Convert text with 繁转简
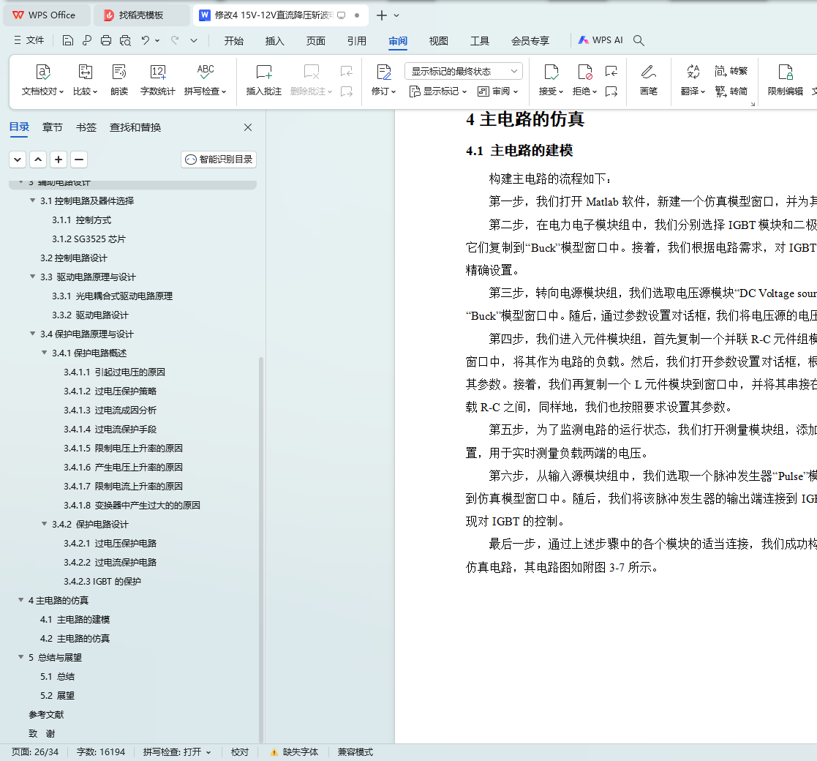 [731, 91]
